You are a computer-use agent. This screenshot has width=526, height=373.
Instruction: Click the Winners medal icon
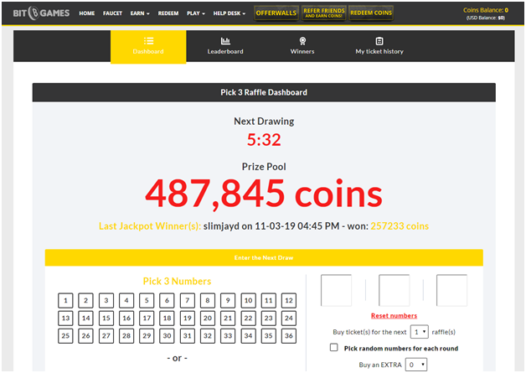[302, 41]
